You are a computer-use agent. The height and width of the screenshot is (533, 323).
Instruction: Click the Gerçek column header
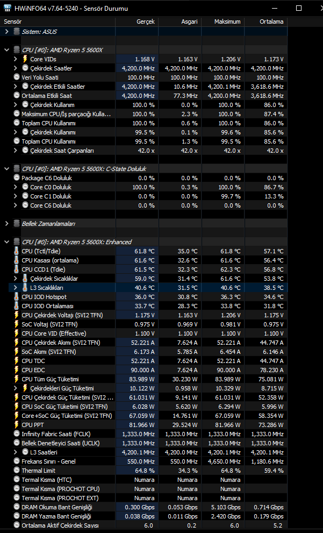(x=137, y=22)
